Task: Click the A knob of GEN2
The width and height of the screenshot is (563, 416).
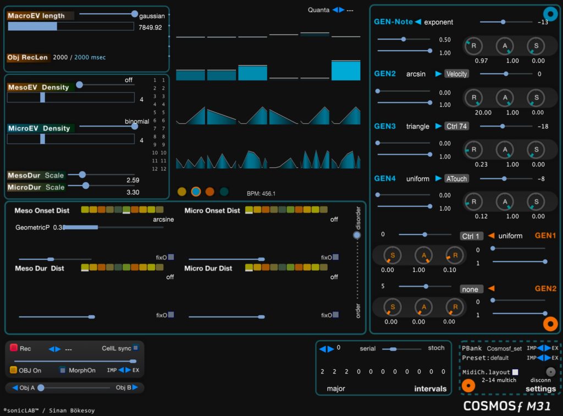Action: click(x=505, y=97)
